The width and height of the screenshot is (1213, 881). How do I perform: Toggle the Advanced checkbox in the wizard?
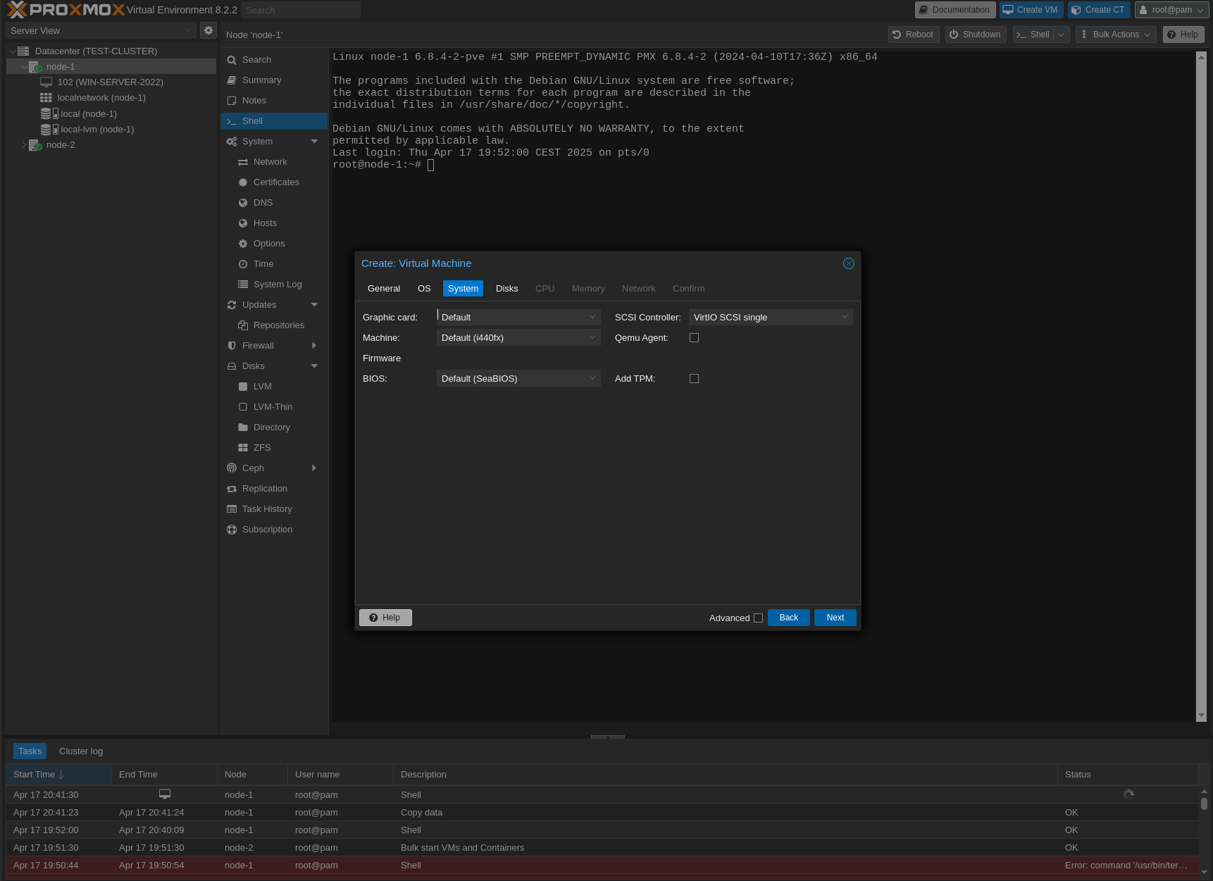(758, 618)
